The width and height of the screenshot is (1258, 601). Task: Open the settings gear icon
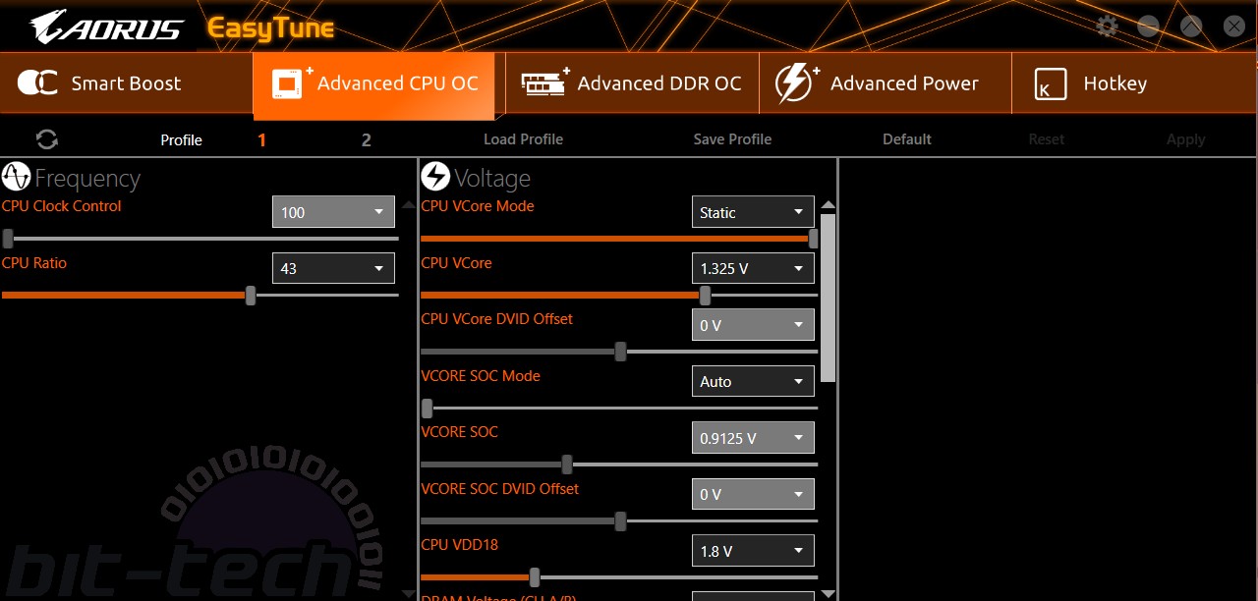1108,27
